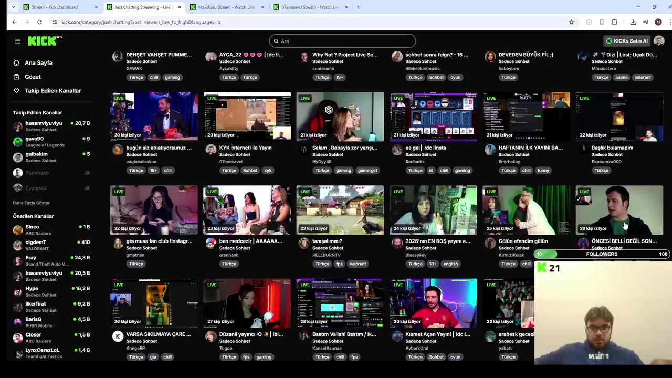
Task: Open erennaoh channel name link
Action: 229,255
